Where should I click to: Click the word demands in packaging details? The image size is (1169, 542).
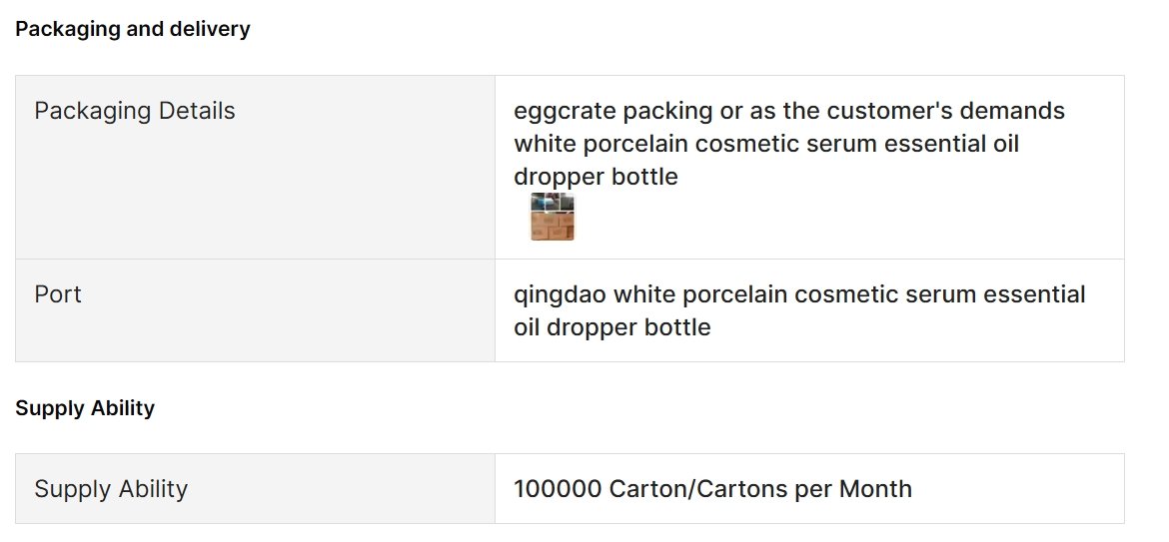1012,111
